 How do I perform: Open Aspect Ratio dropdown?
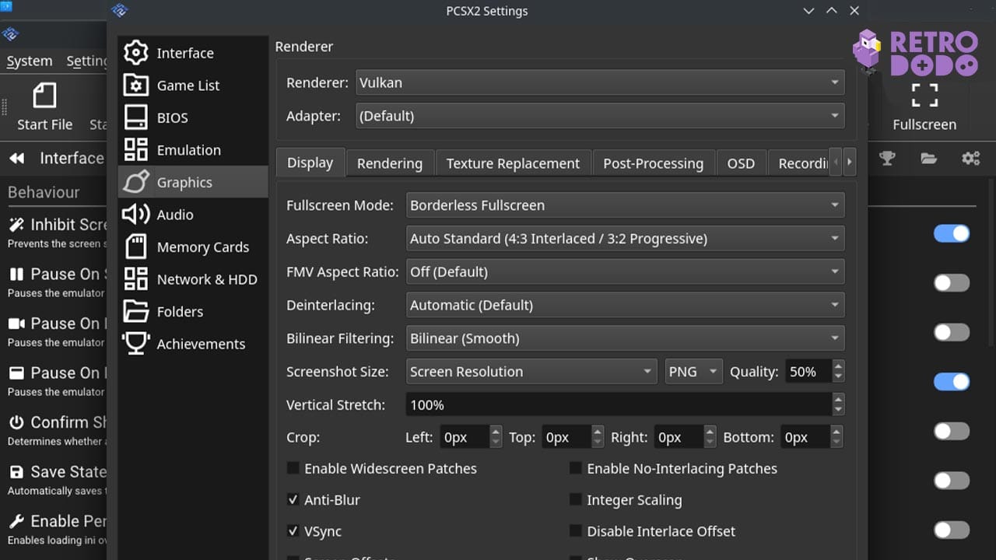626,239
